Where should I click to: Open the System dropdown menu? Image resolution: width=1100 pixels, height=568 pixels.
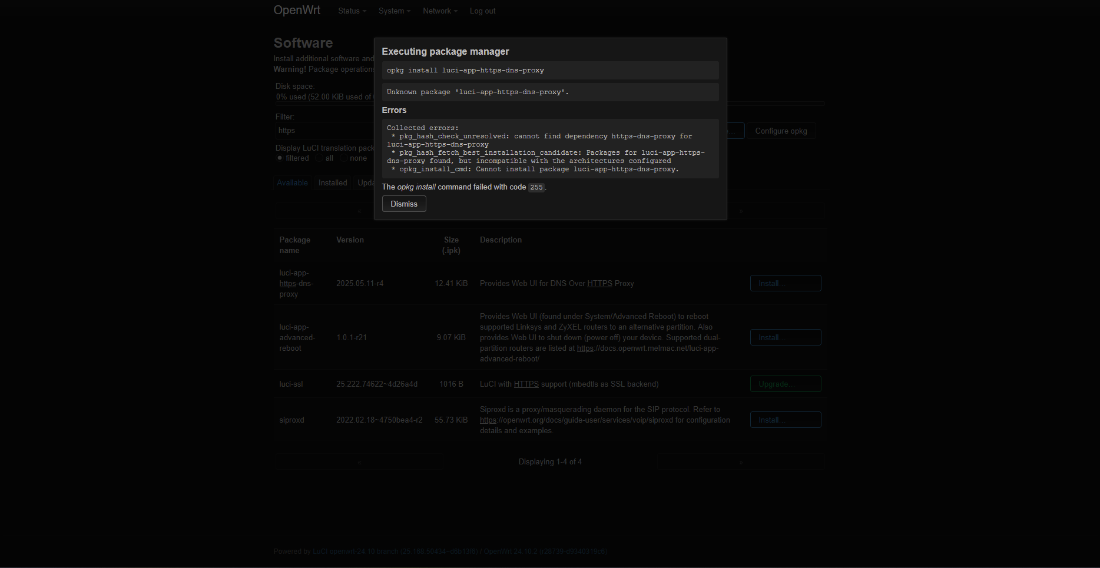pyautogui.click(x=394, y=11)
